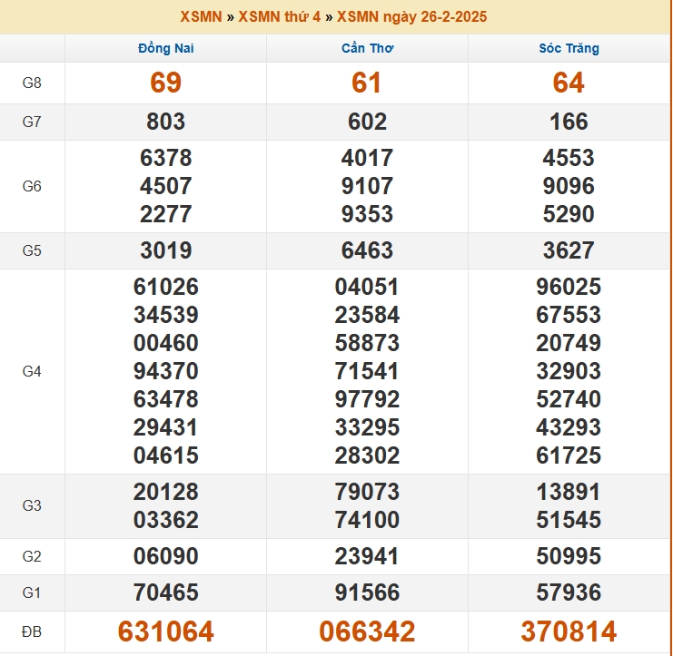673x656 pixels.
Task: Click the G8 number 61 for Cần Thơ
Action: tap(367, 83)
